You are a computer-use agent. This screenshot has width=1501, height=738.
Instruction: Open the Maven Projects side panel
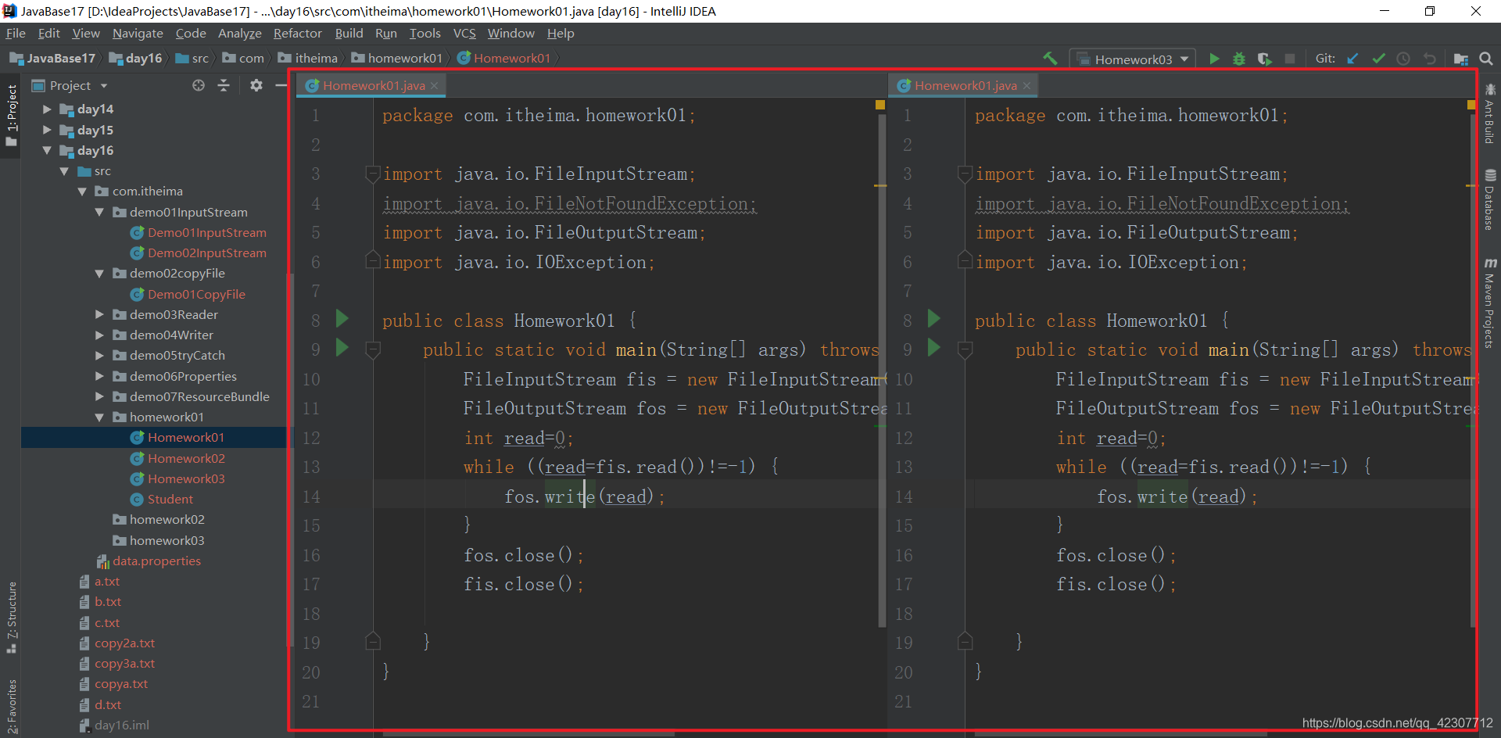(1490, 303)
